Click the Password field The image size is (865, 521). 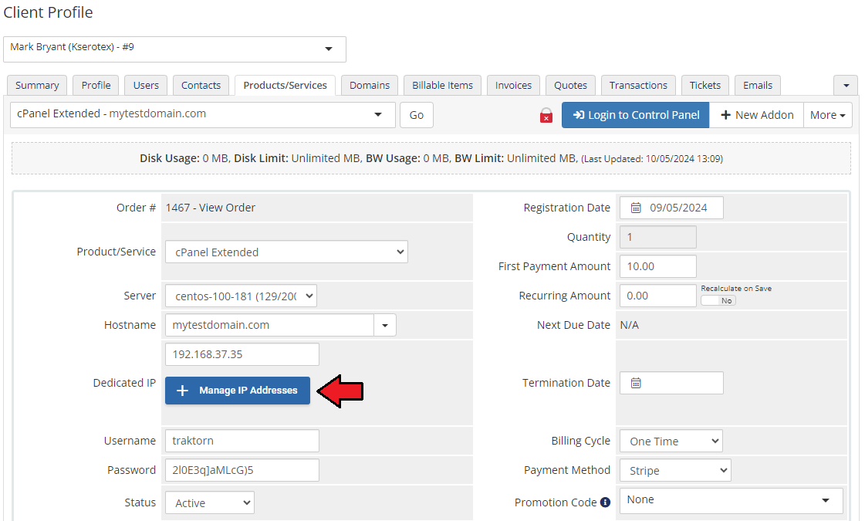[x=242, y=470]
